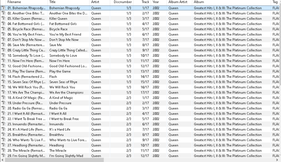The image size is (281, 162).
Task: Click the file icon for 27. Headlong
Action: 3,145
